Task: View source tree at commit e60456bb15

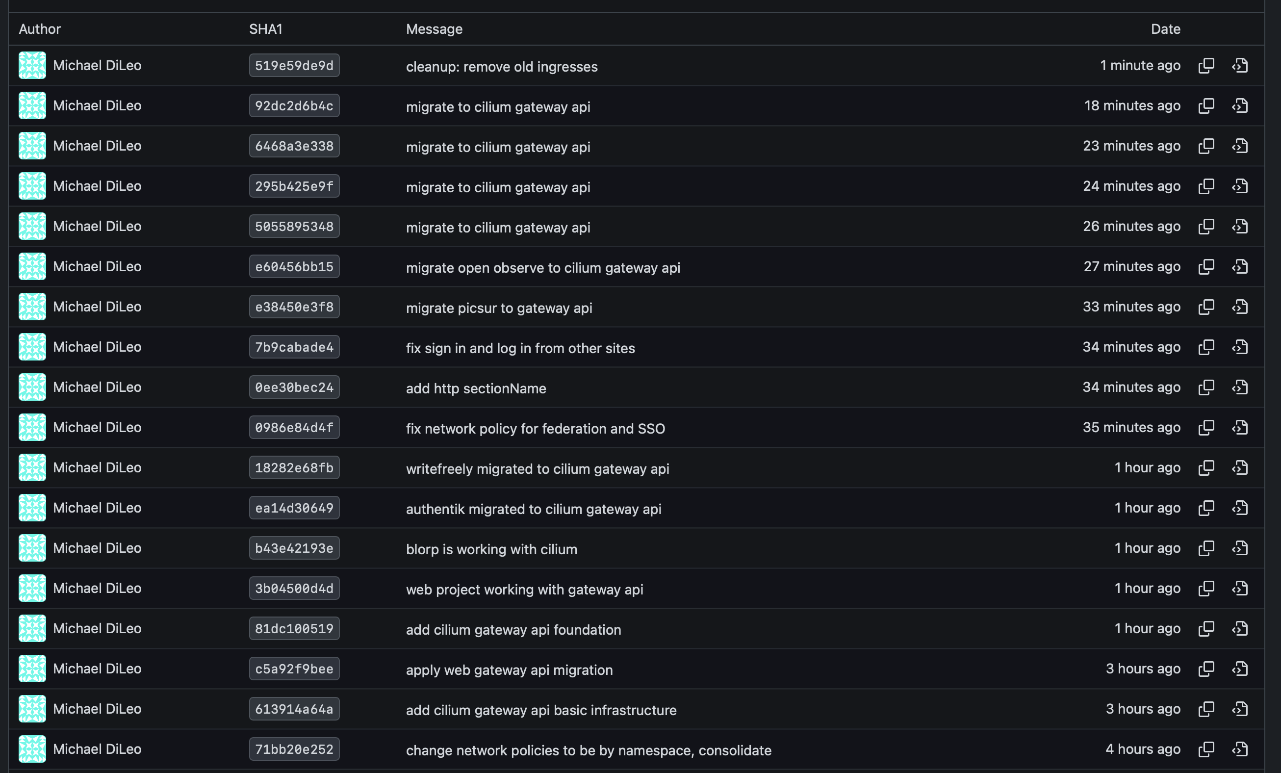Action: click(1240, 267)
